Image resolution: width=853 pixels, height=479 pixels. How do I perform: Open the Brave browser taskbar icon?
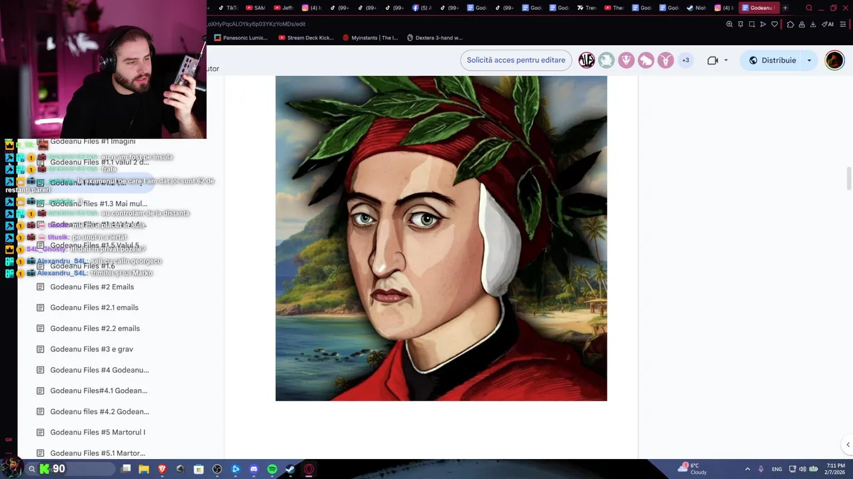[x=162, y=469]
